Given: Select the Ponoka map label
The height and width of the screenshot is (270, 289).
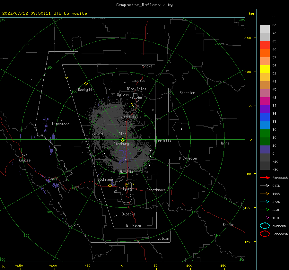Looking at the screenshot, I should pyautogui.click(x=146, y=66).
